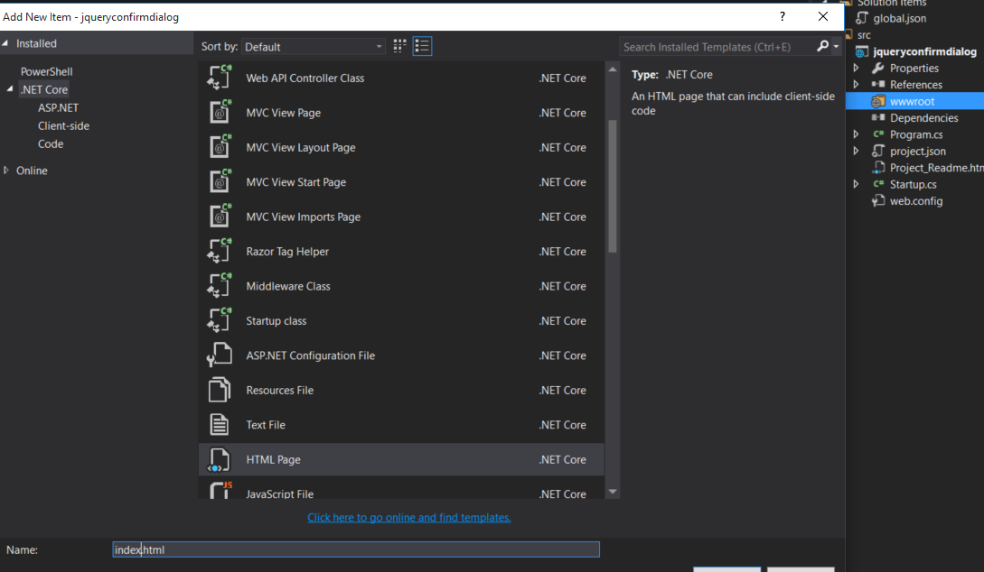The height and width of the screenshot is (572, 984).
Task: Click the search magnifier icon
Action: coord(823,46)
